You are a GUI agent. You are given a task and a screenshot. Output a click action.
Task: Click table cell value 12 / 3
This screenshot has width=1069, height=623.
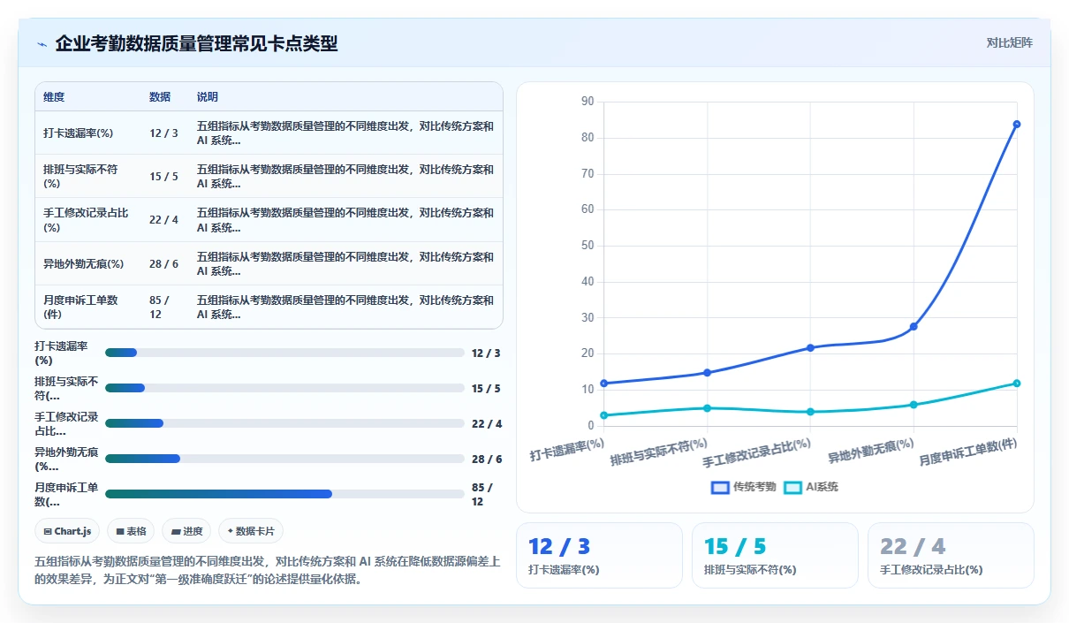click(x=163, y=133)
